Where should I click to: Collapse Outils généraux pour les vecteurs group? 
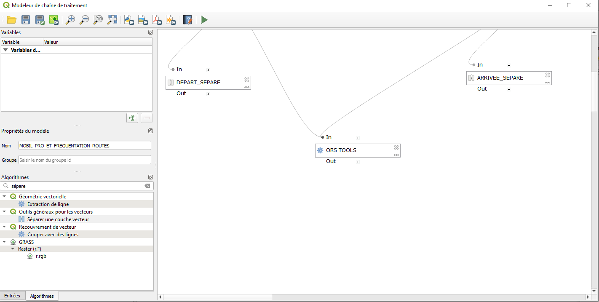[5, 212]
